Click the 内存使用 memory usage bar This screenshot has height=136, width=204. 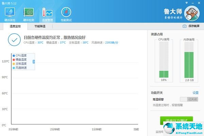(x=189, y=60)
